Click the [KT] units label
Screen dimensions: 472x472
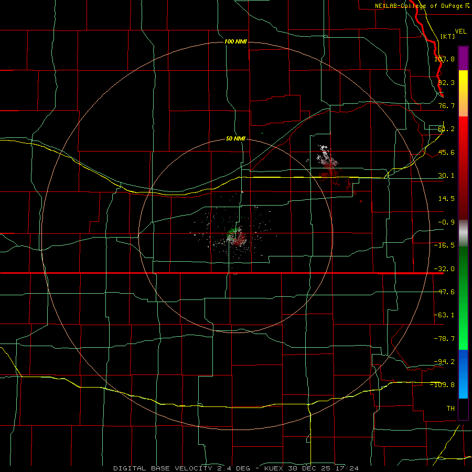pos(447,36)
